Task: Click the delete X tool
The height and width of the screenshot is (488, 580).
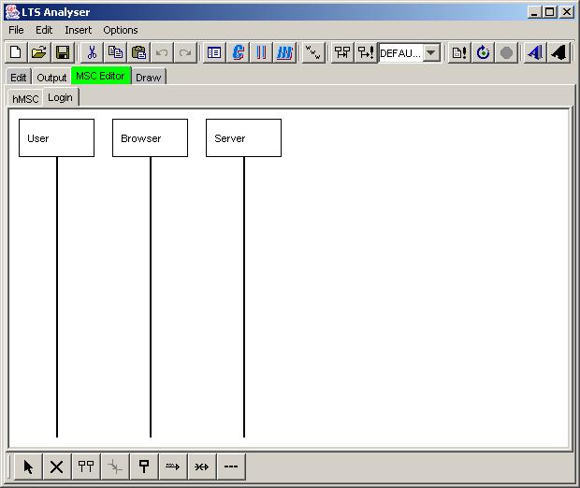Action: [57, 467]
